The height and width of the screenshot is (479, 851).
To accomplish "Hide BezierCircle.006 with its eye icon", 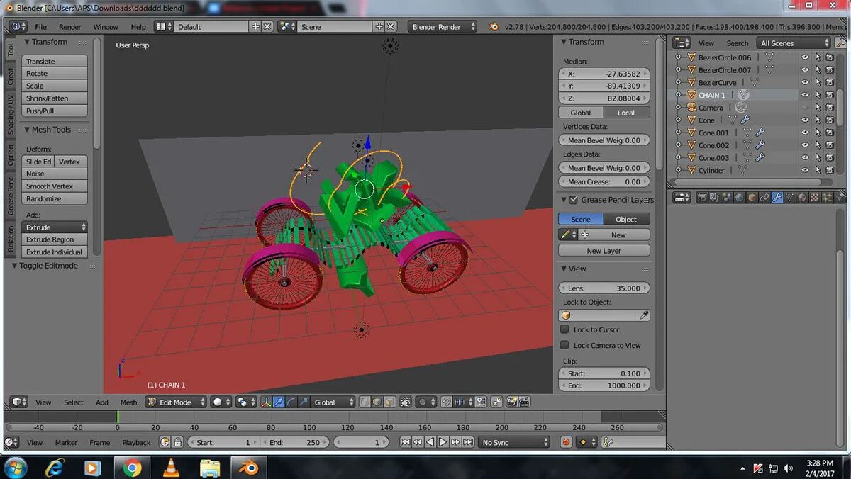I will (x=805, y=57).
